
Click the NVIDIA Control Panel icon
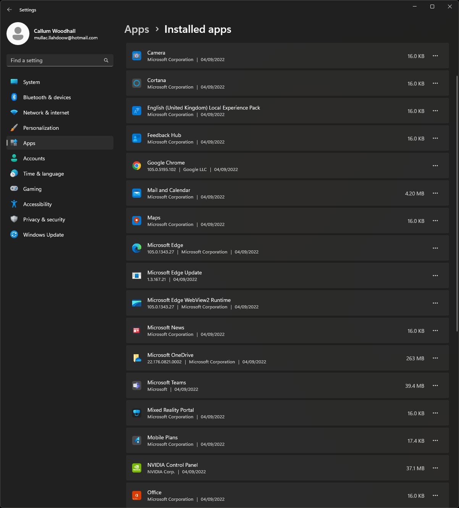click(x=137, y=468)
